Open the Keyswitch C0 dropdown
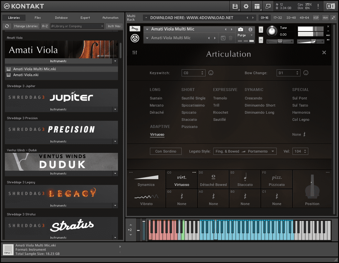 click(193, 73)
